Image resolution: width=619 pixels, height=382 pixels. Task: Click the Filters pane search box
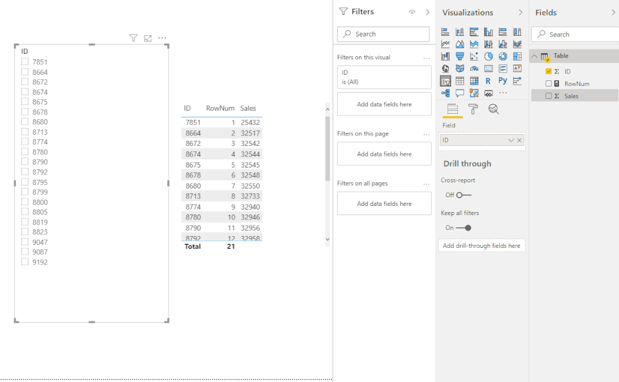pyautogui.click(x=384, y=34)
